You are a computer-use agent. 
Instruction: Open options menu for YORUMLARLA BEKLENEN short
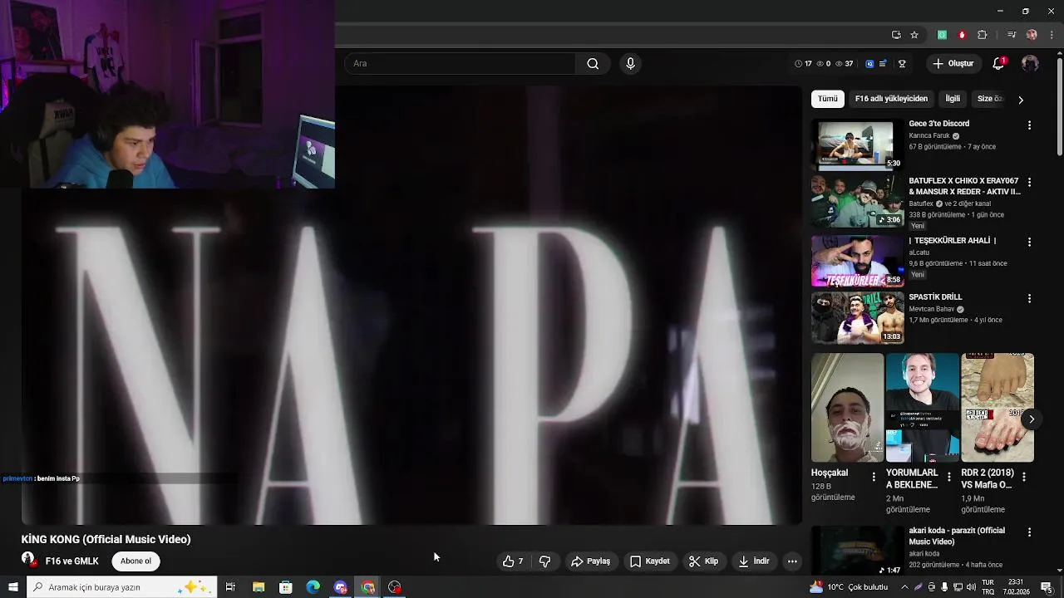948,477
